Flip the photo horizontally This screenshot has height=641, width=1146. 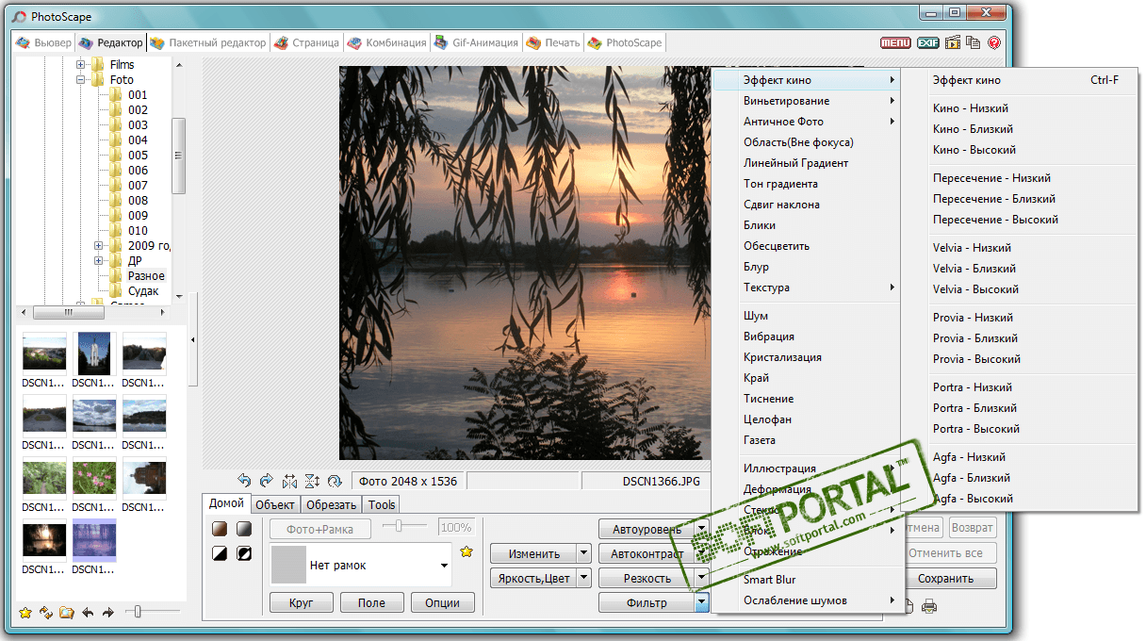tap(289, 481)
